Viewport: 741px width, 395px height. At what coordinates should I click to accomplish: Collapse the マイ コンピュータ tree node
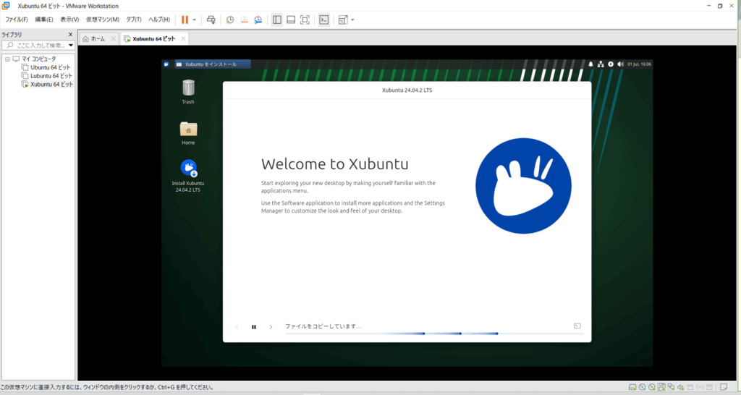tap(7, 59)
